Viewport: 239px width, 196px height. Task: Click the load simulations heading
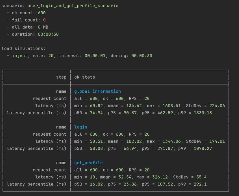click(x=24, y=48)
